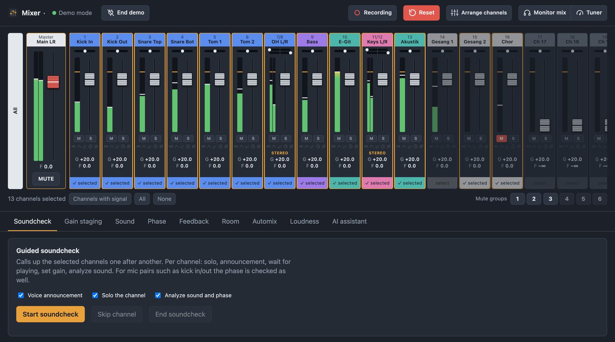Click None to clear channel selection
Viewport: 615px width, 342px height.
[164, 199]
